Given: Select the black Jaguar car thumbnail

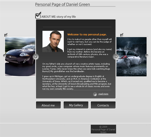Looking at the screenshot, I should [x=20, y=57].
